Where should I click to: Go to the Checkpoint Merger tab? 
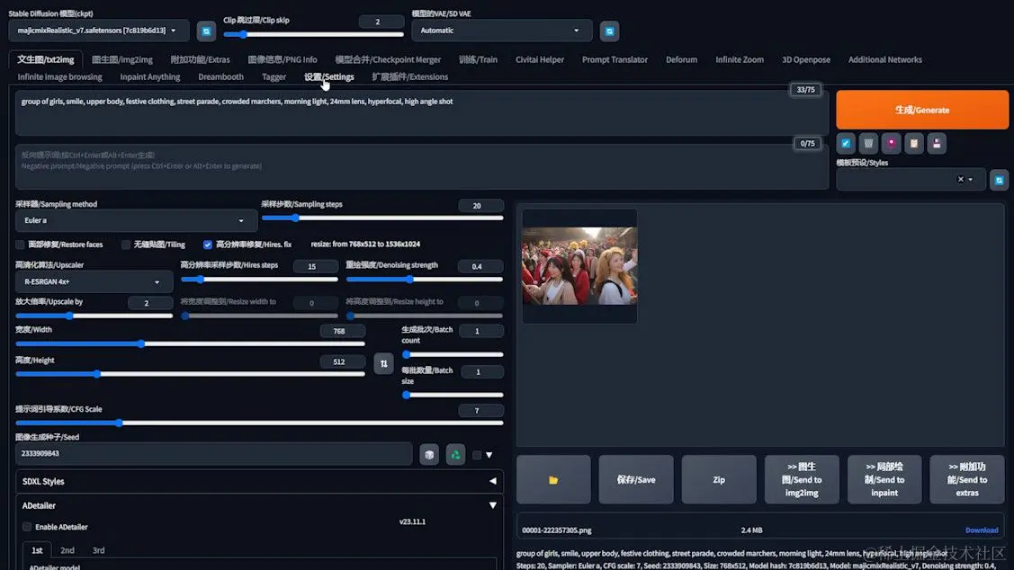click(388, 59)
